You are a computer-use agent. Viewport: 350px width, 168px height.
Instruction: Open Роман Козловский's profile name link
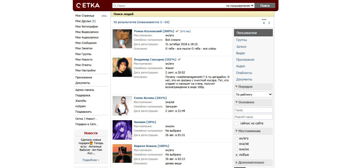pos(154,31)
